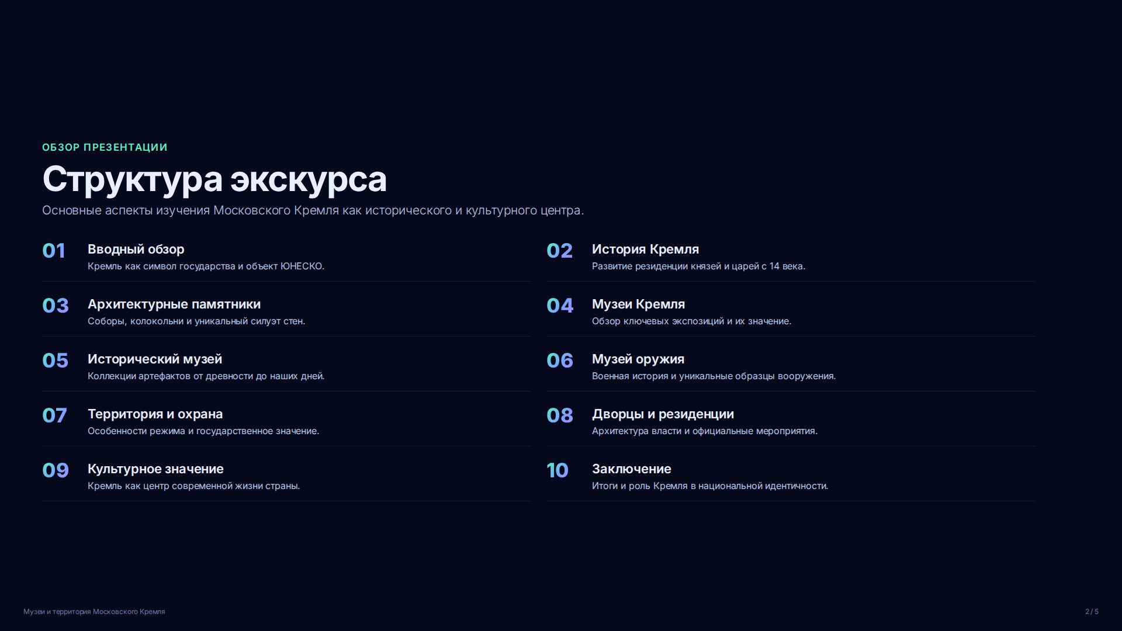The width and height of the screenshot is (1122, 631).
Task: Select 'Архитектурные памятники' title
Action: click(x=174, y=304)
